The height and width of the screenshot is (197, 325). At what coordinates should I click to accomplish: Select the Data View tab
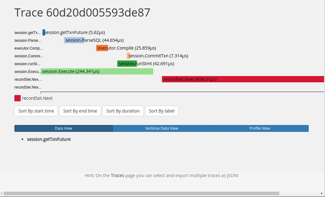[63, 128]
